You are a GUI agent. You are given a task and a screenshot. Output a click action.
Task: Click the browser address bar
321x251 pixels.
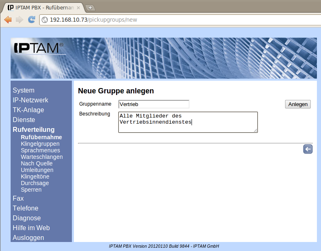[x=180, y=20]
